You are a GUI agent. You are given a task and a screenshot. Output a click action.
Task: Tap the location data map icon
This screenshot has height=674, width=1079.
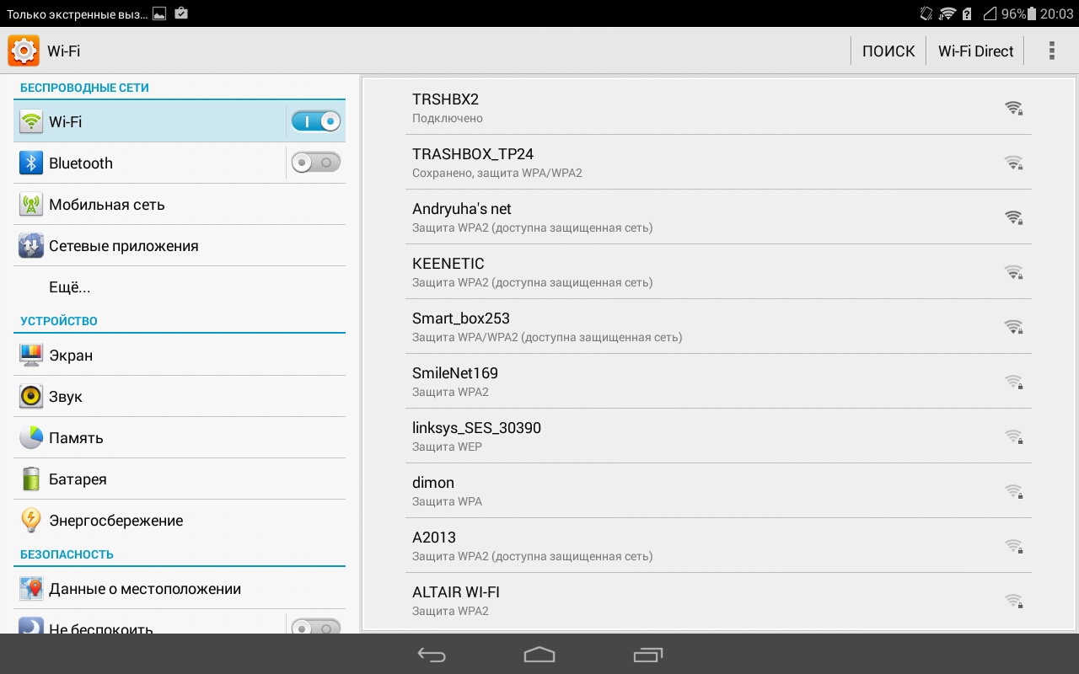tap(31, 588)
